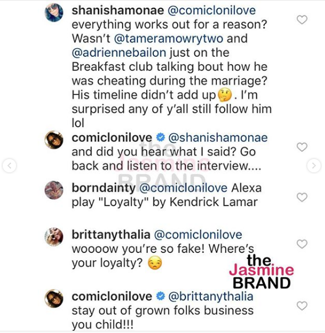Go to previous image with left arrow
325x333 pixels.
[9, 166]
